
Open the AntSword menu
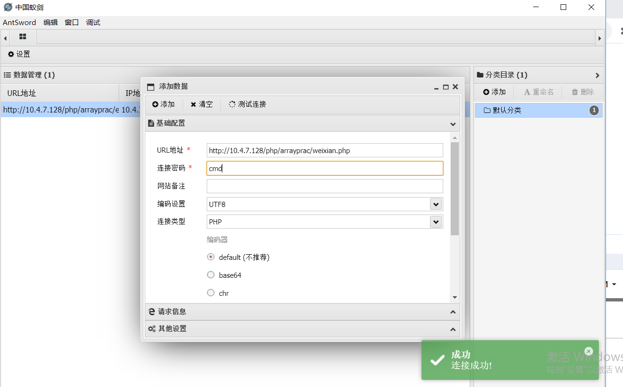19,23
